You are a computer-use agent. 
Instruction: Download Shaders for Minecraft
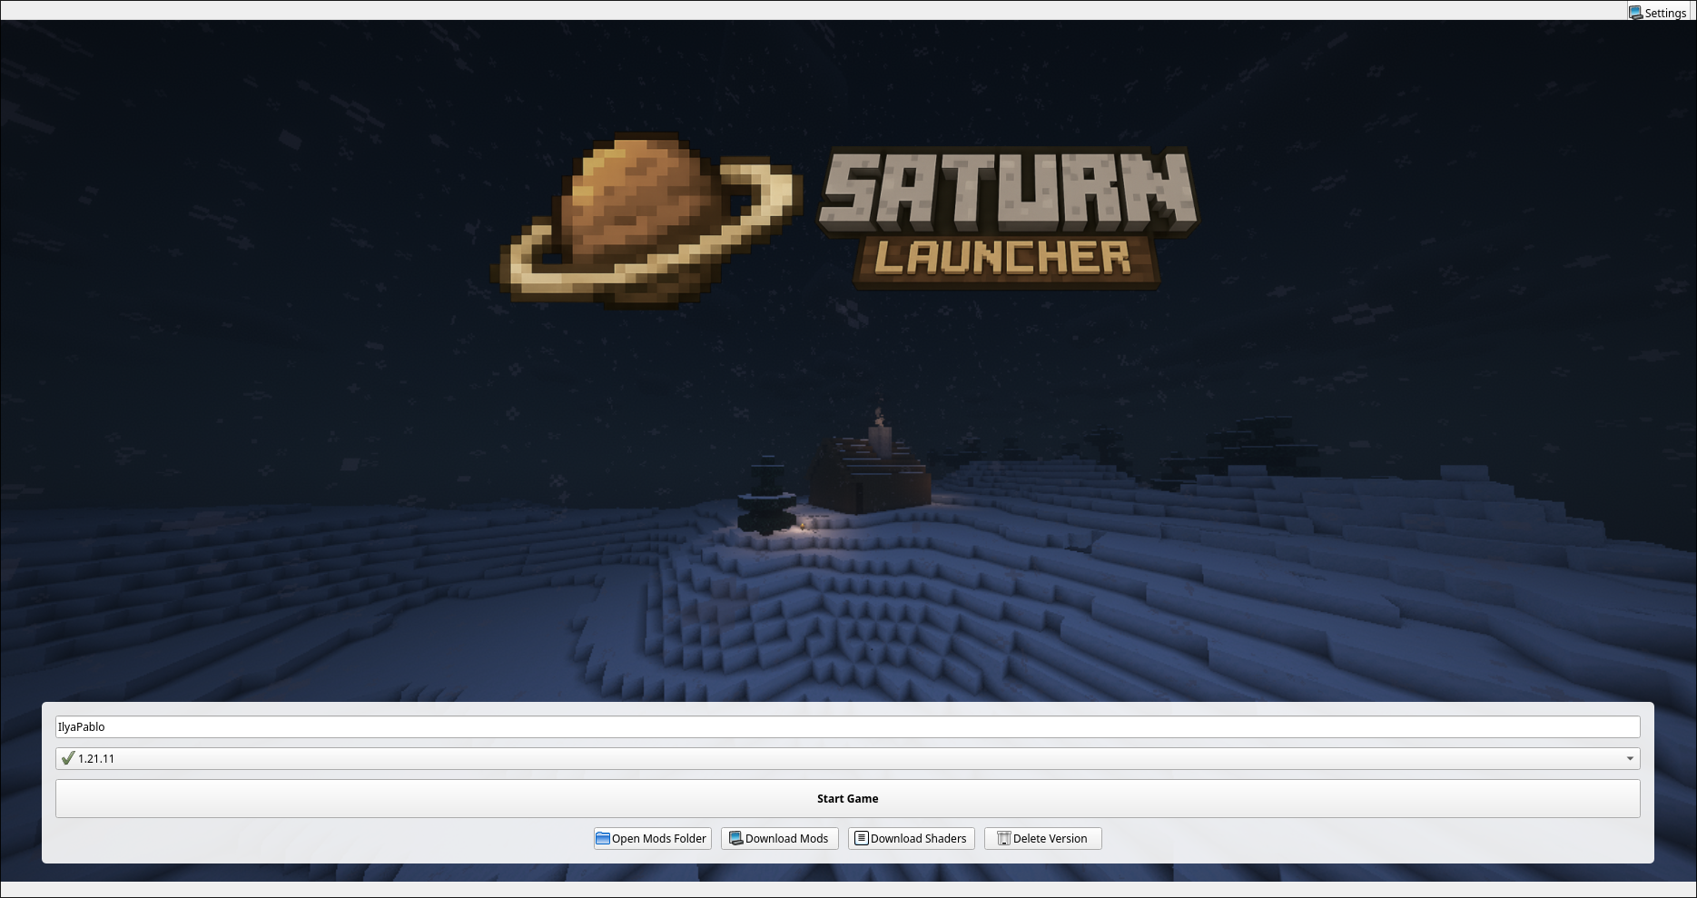point(911,838)
